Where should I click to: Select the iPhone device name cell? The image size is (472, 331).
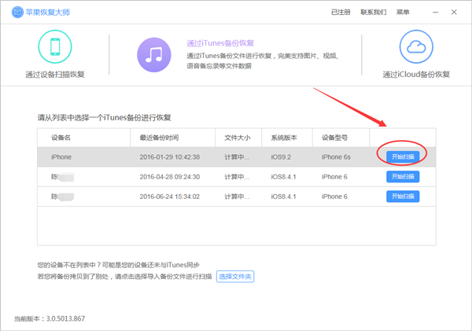(61, 157)
